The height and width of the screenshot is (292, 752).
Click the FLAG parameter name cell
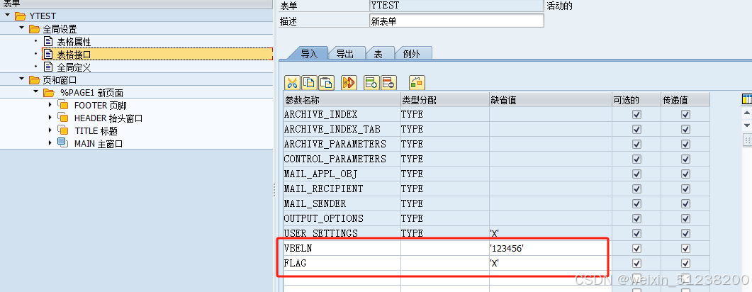point(342,263)
